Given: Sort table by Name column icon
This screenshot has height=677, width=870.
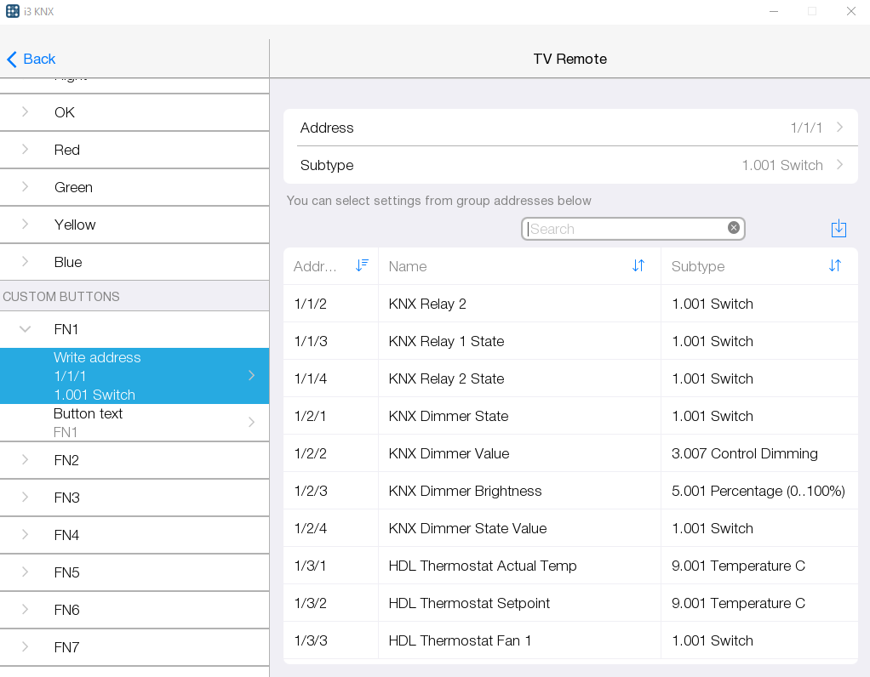Looking at the screenshot, I should click(638, 265).
